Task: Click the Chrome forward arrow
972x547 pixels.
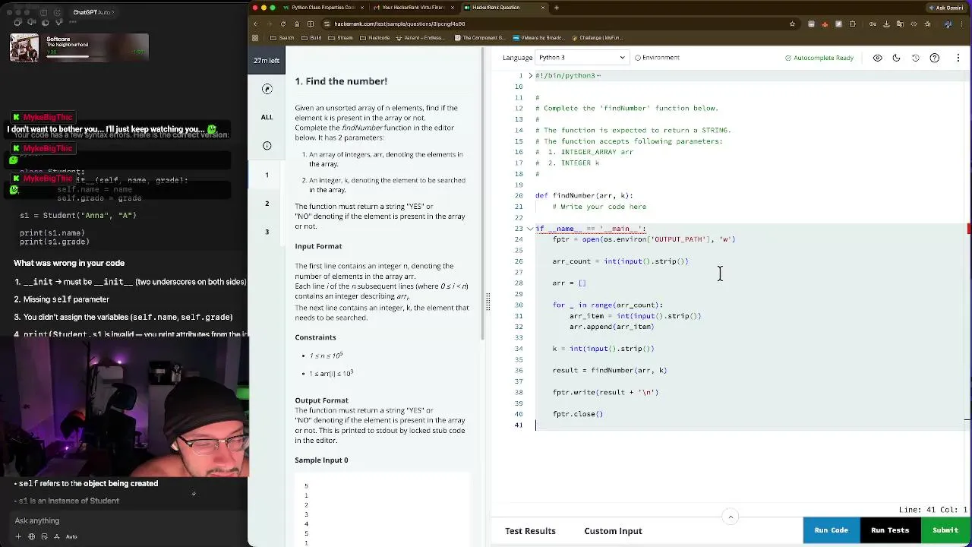Action: point(270,24)
